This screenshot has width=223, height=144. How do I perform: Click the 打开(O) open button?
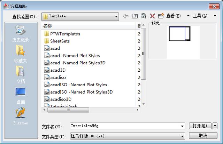pos(200,126)
